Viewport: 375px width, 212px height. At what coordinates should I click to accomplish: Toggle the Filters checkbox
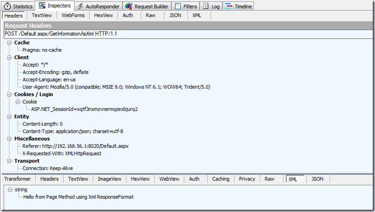[178, 6]
